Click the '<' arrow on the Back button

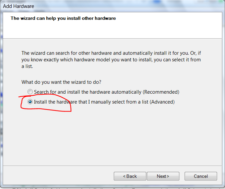(124, 176)
